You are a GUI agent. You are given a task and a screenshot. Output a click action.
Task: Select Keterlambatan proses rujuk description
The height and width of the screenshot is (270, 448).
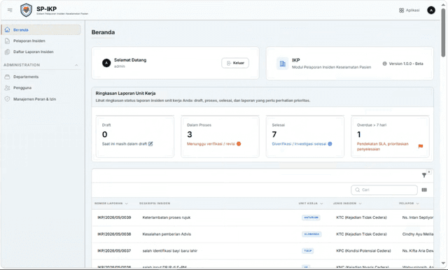click(167, 218)
